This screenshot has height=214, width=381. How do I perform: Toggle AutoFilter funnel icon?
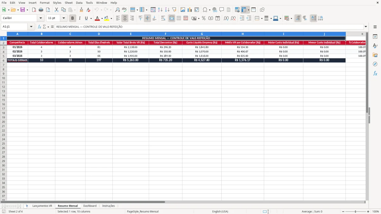174,10
